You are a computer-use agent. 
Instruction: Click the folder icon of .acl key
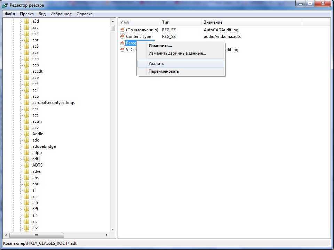(x=27, y=90)
